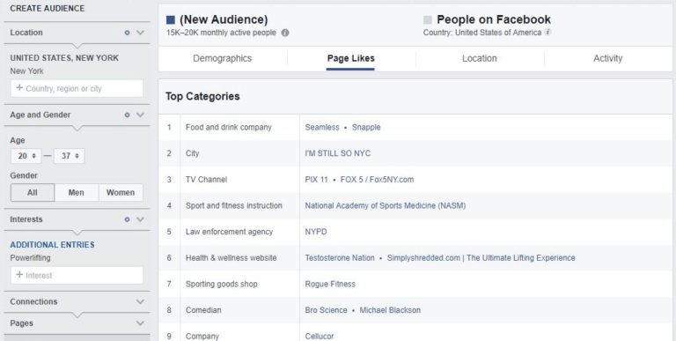
Task: Click the Country, region or city field
Action: 77,88
